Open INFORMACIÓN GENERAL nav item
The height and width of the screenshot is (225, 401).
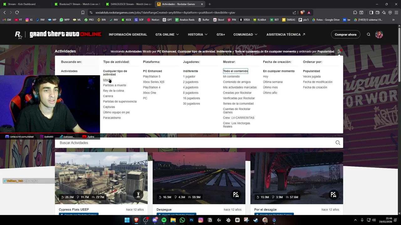(x=128, y=34)
